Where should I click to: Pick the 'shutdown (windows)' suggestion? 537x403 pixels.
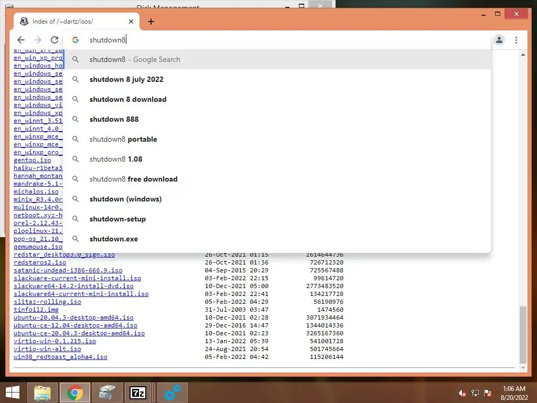point(277,199)
